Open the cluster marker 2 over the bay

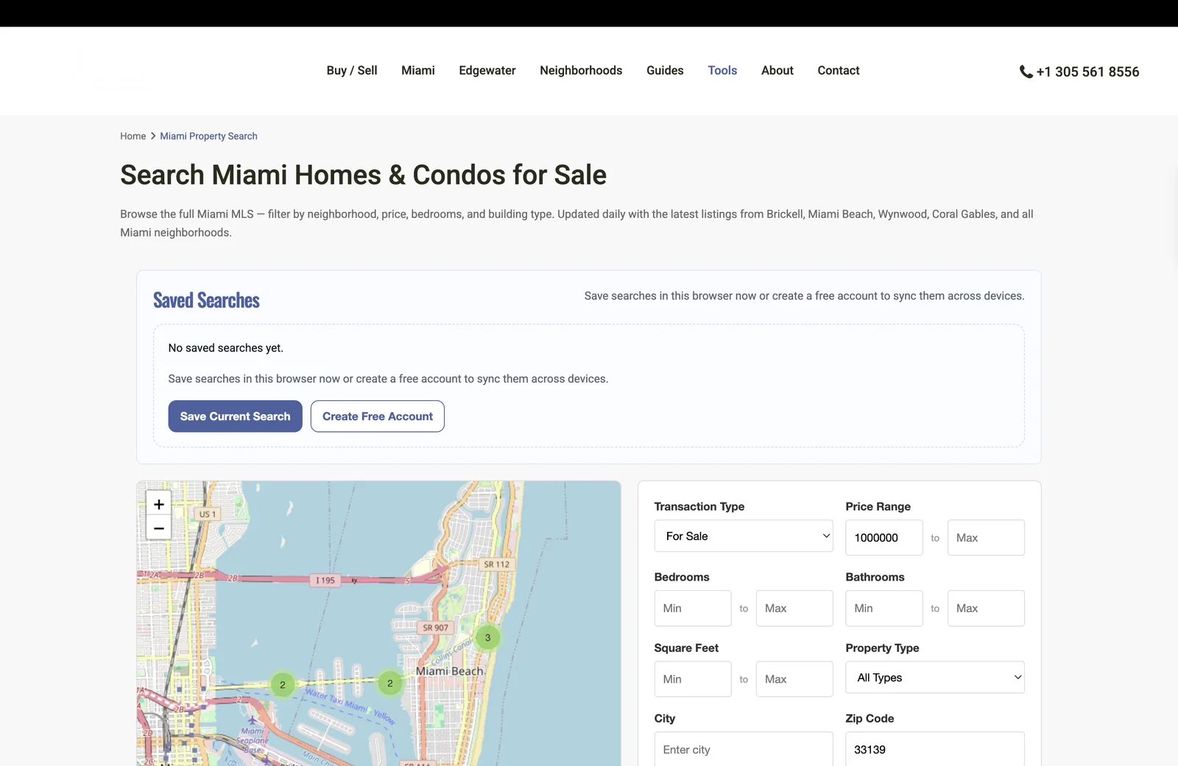[x=282, y=685]
